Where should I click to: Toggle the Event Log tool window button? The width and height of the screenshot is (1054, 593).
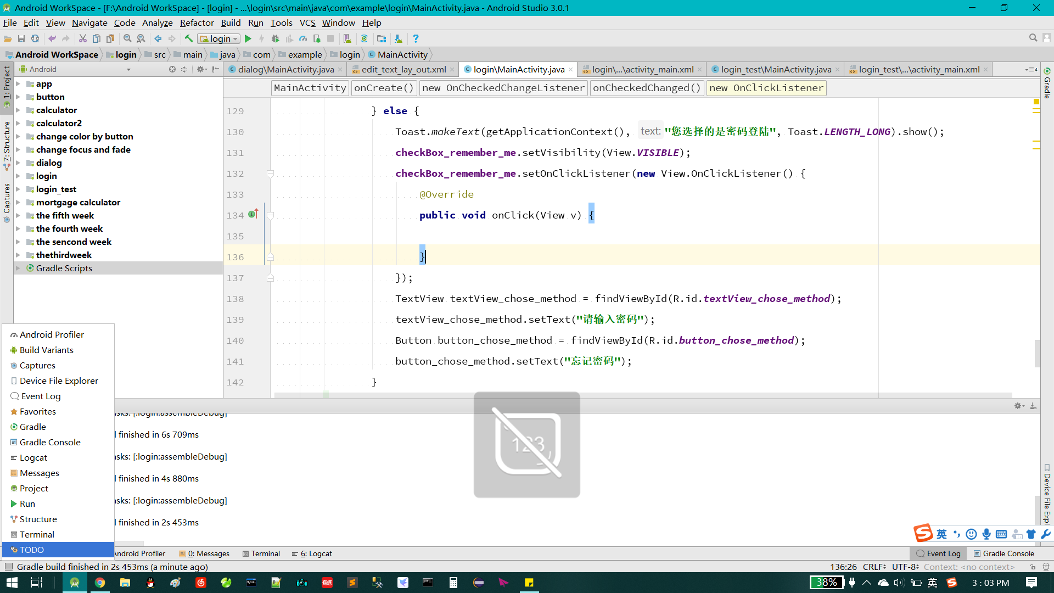point(938,553)
